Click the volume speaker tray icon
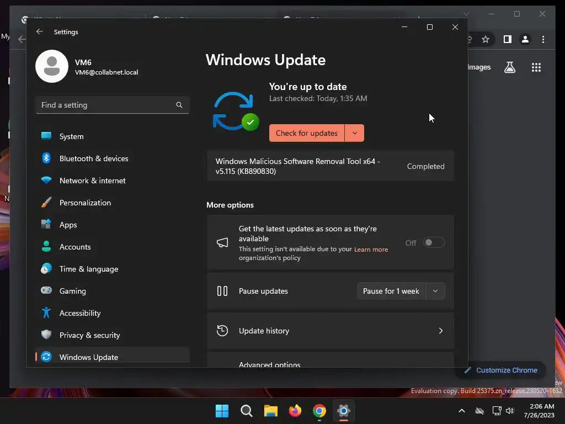 [510, 411]
